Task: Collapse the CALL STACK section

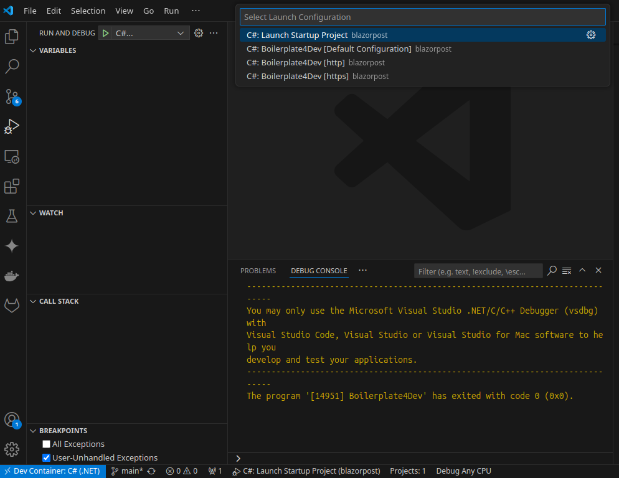Action: click(x=33, y=302)
